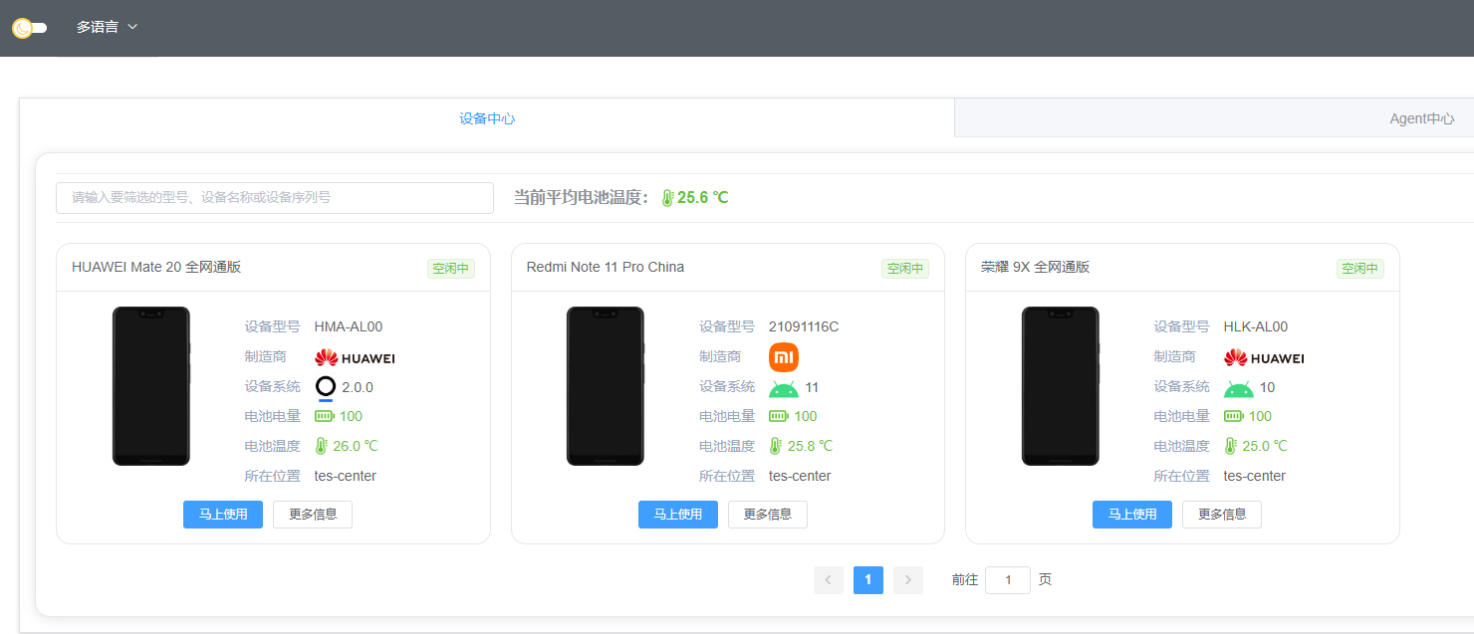Image resolution: width=1474 pixels, height=634 pixels.
Task: Click the system version 2.0.0 text
Action: (x=358, y=387)
